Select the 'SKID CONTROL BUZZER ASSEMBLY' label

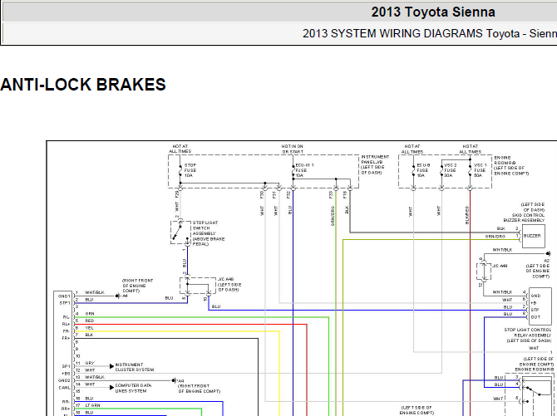[x=525, y=218]
